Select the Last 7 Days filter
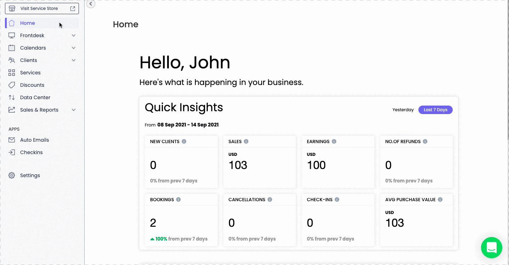The width and height of the screenshot is (509, 265). click(435, 110)
